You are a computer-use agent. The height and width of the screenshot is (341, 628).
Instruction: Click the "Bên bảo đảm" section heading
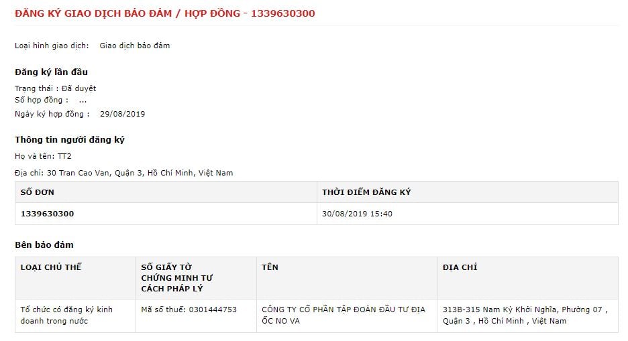tap(44, 245)
